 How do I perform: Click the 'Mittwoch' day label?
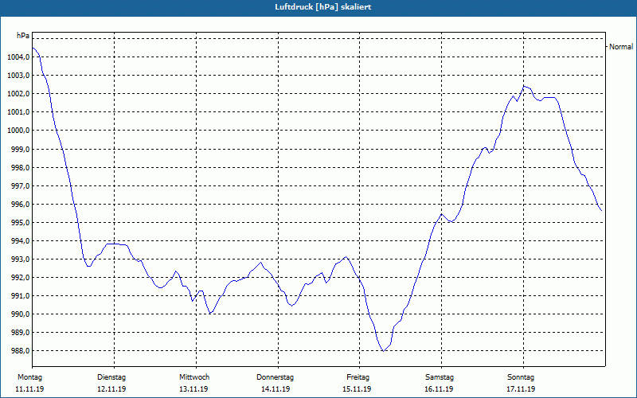coord(194,377)
